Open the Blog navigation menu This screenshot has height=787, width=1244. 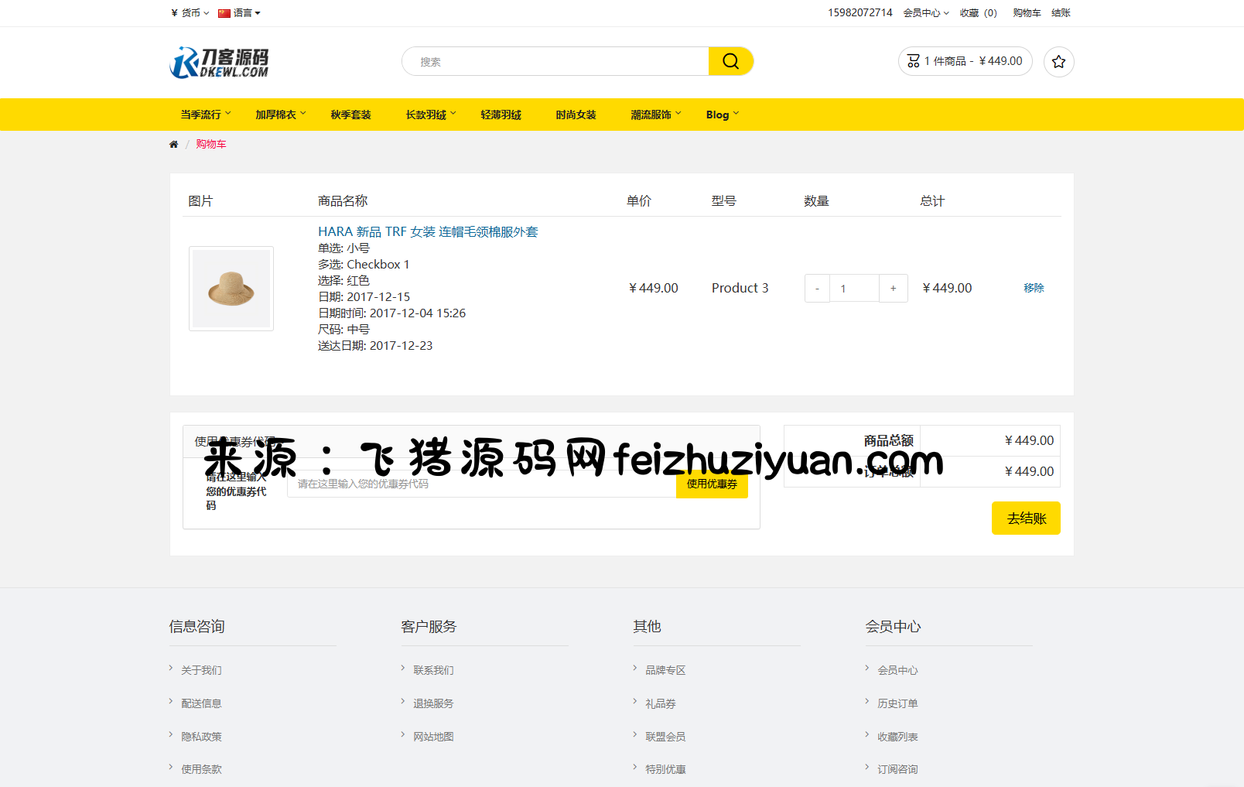tap(722, 115)
